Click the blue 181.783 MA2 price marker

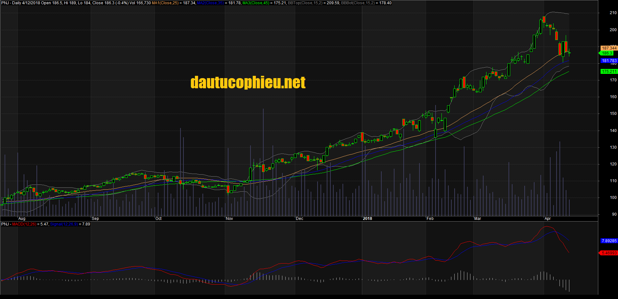(608, 60)
